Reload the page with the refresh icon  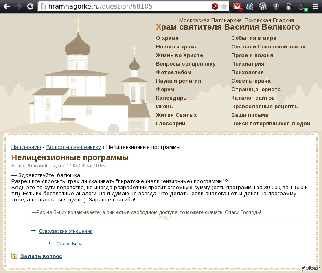click(30, 7)
